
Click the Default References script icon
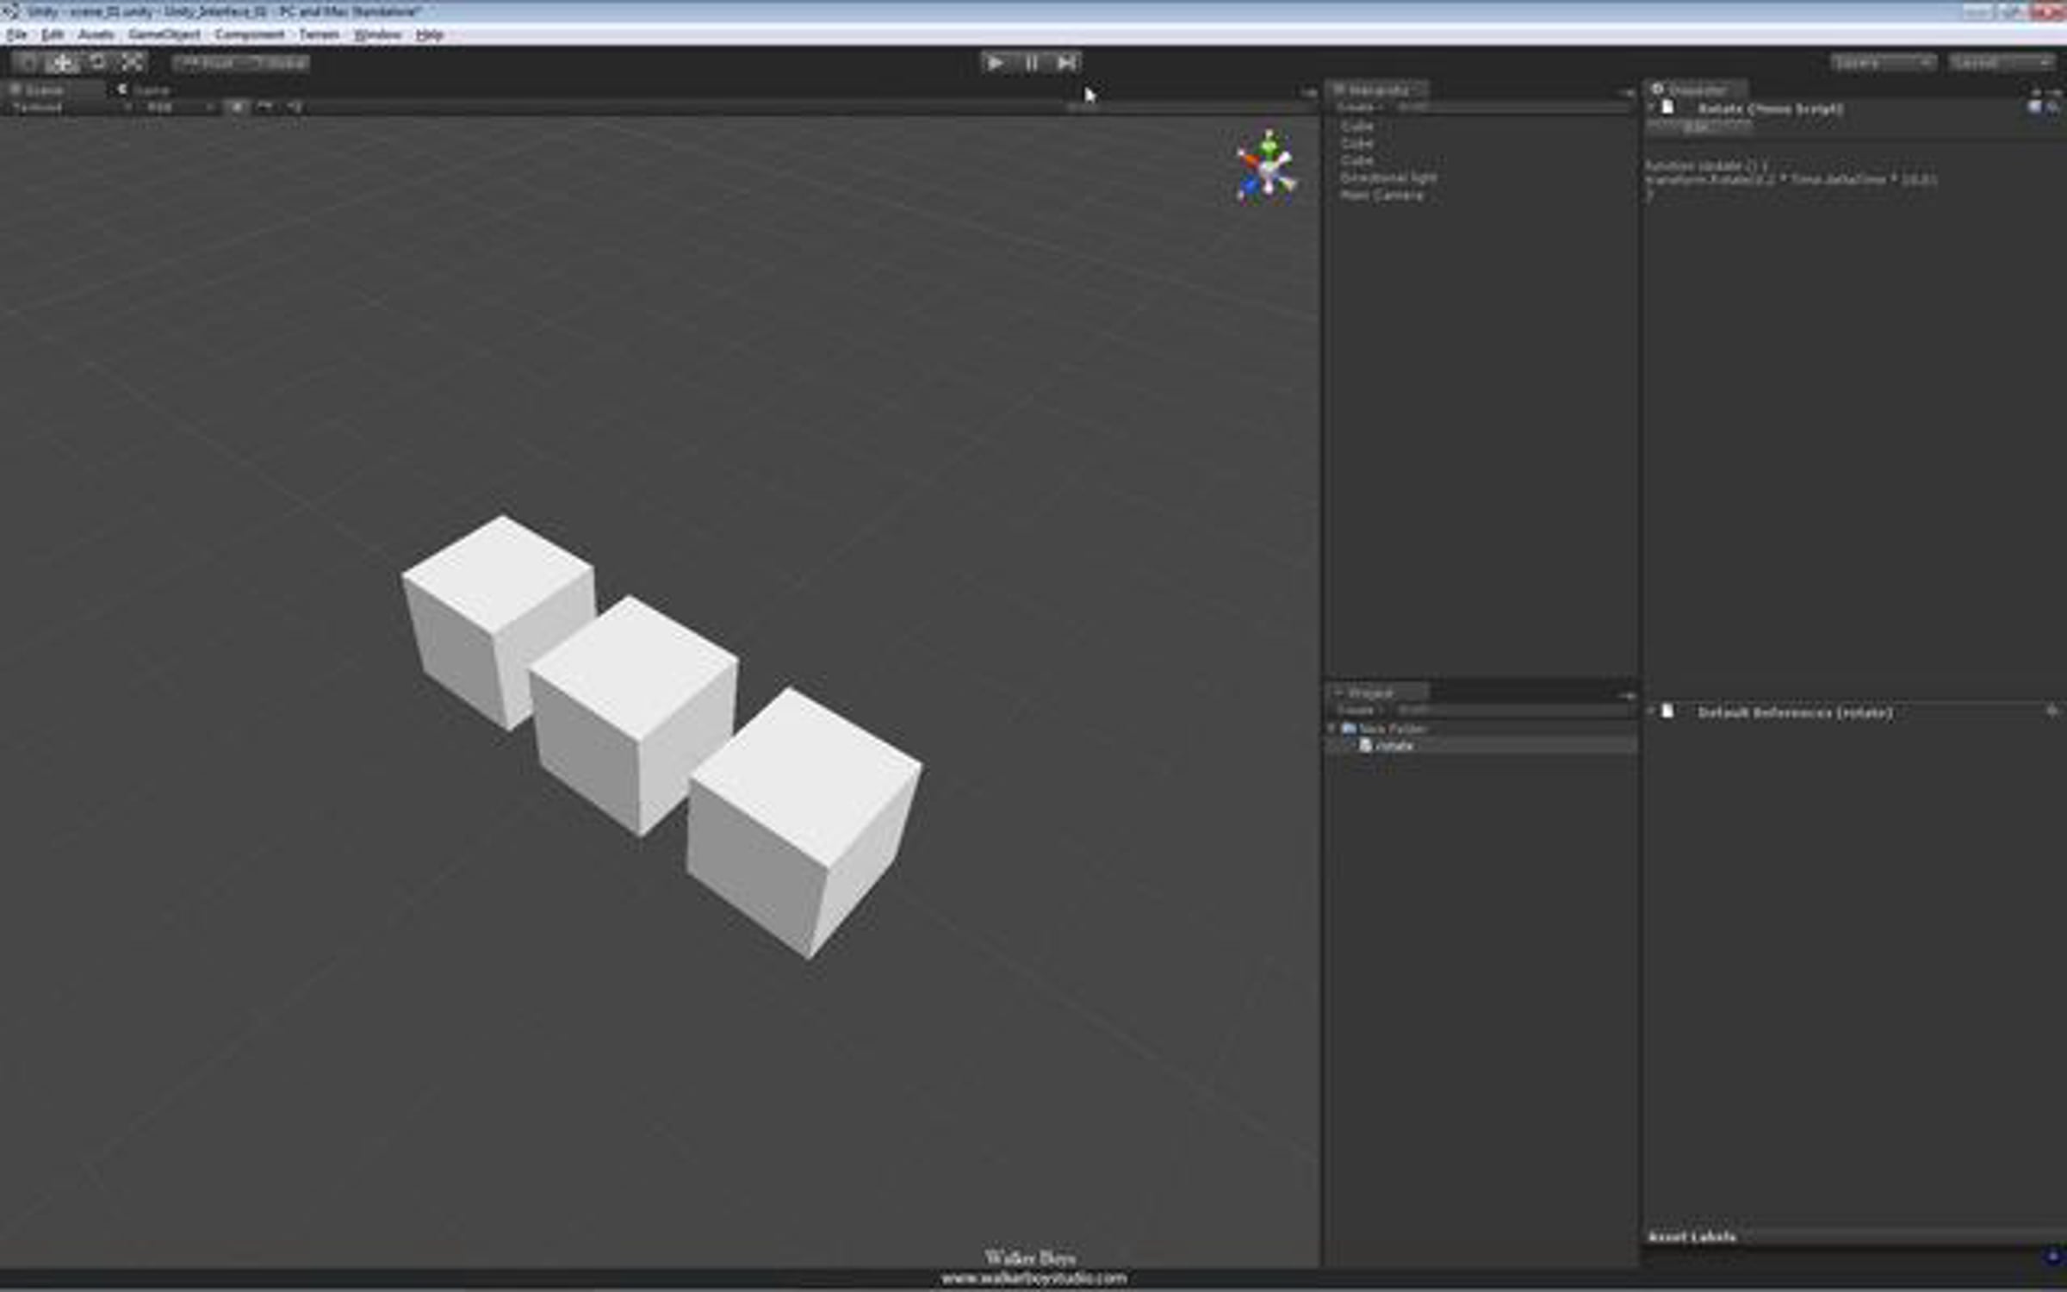pos(1668,711)
